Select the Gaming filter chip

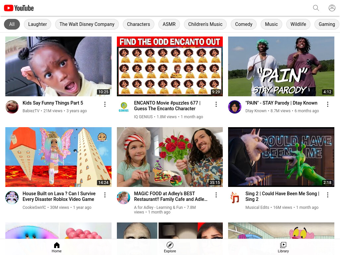(327, 24)
